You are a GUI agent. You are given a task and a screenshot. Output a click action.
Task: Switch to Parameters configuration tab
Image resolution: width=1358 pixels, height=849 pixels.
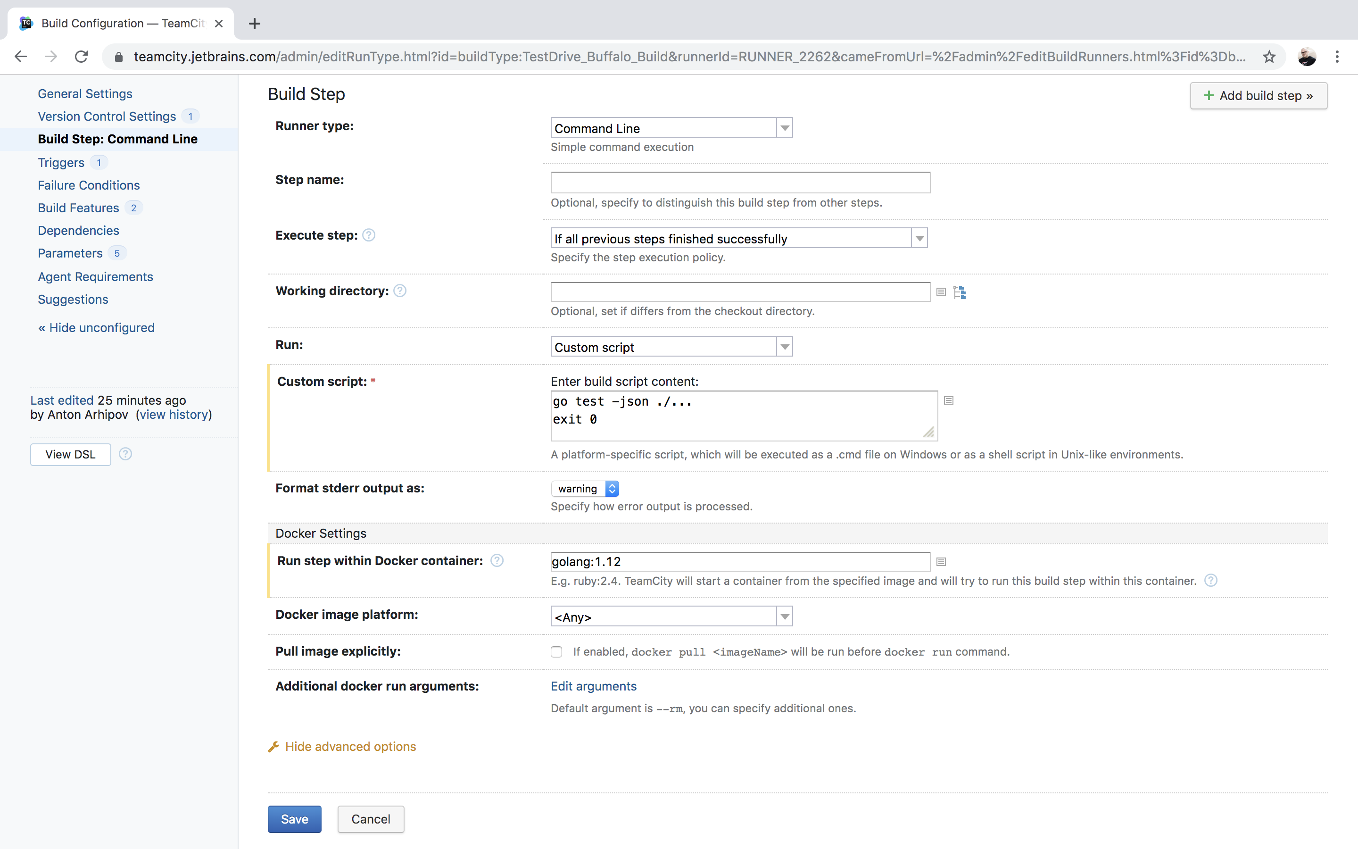pos(70,253)
